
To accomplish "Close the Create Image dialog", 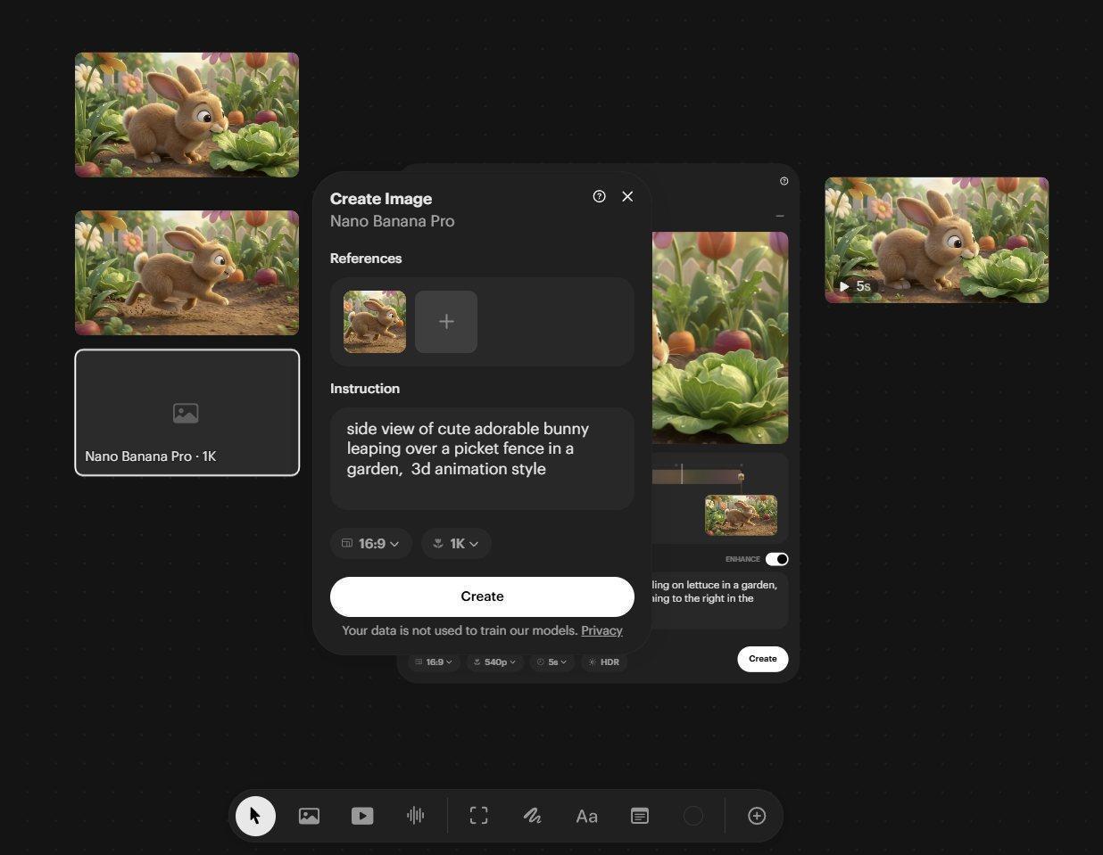I will tap(627, 196).
